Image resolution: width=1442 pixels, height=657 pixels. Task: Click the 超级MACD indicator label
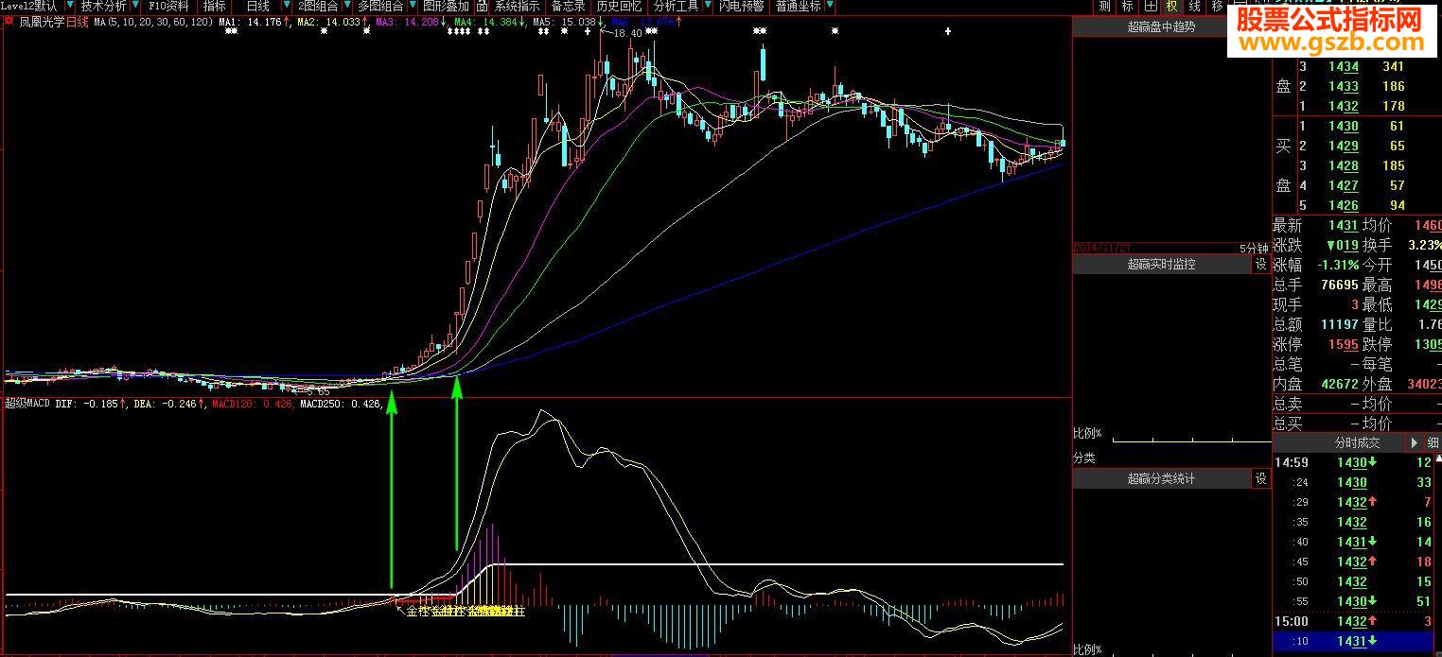[x=26, y=404]
